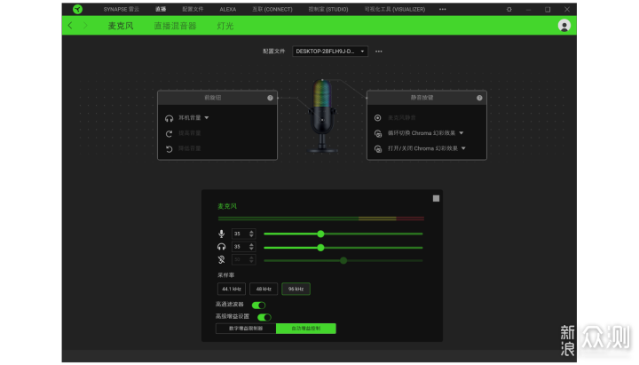
Task: Click the grey square in 麦克风 panel corner
Action: [x=436, y=198]
